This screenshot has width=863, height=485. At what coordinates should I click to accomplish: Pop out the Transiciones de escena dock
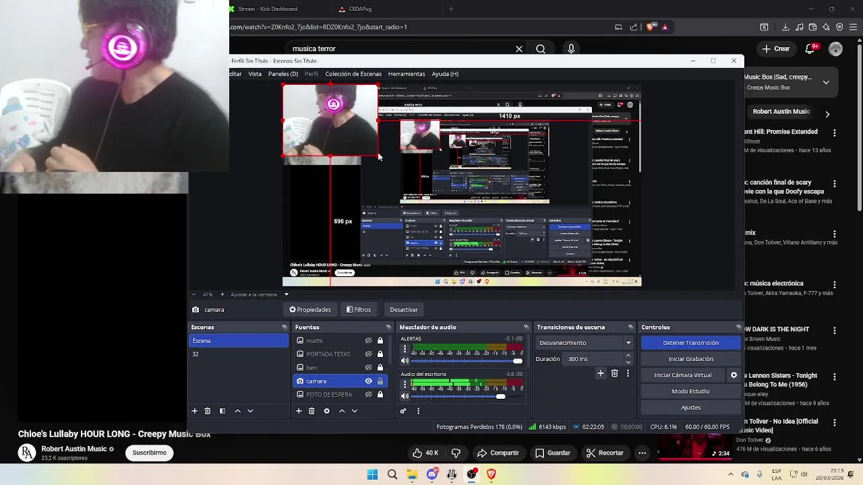pyautogui.click(x=630, y=327)
